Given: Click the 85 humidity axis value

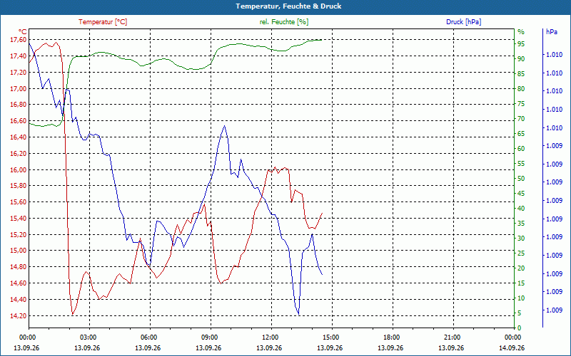Looking at the screenshot, I should (x=521, y=74).
